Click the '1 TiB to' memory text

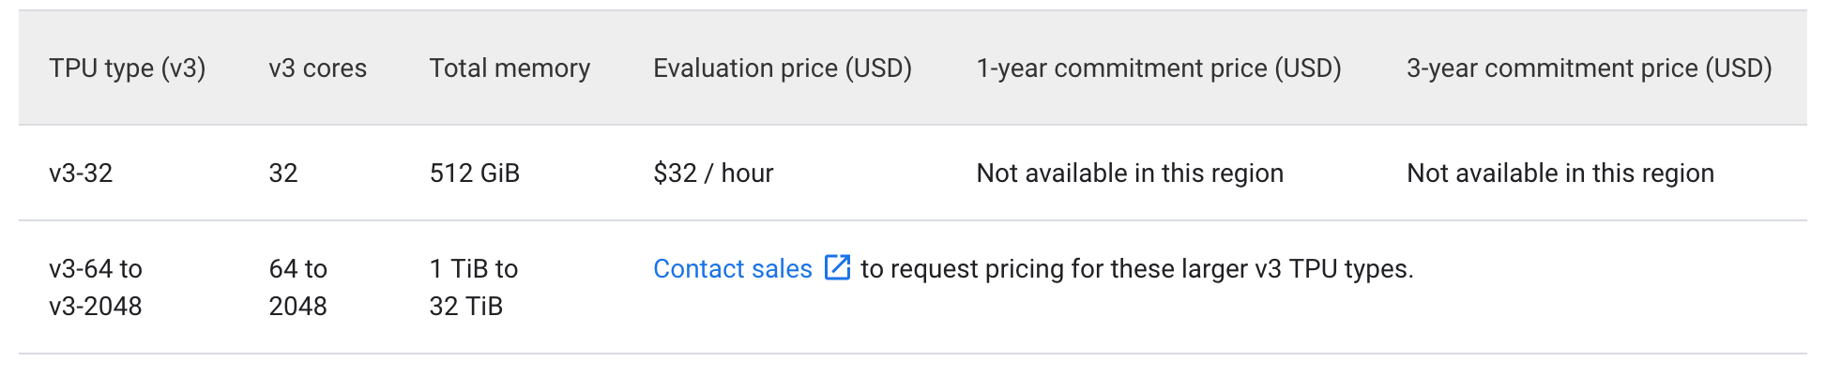click(x=473, y=269)
